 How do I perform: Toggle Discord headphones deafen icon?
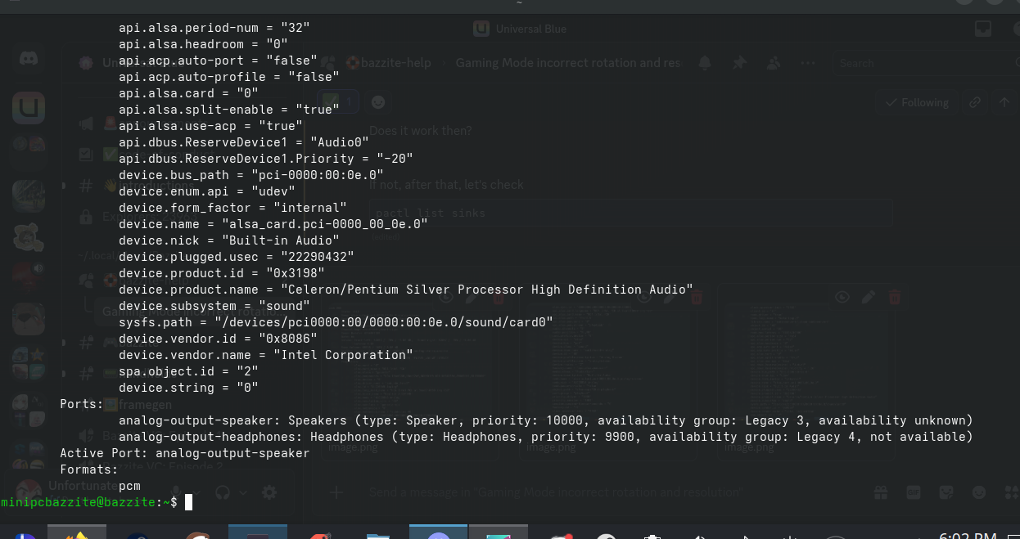coord(223,492)
